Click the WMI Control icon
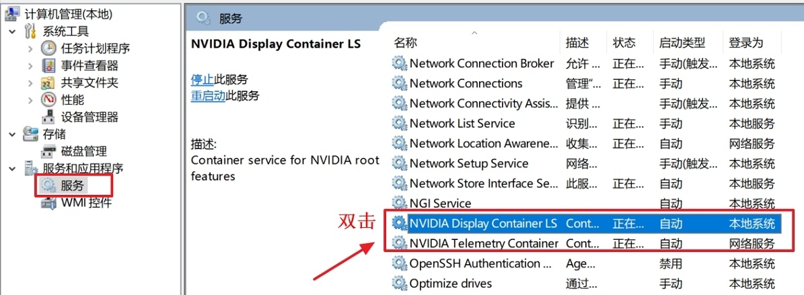The width and height of the screenshot is (804, 295). [x=48, y=203]
